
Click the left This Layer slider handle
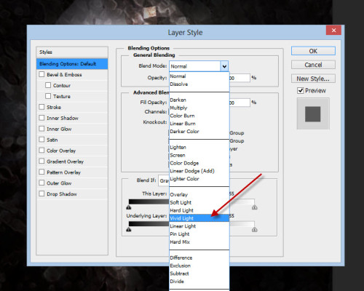tap(129, 207)
